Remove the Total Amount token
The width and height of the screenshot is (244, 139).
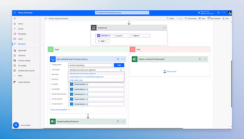[x=87, y=94]
